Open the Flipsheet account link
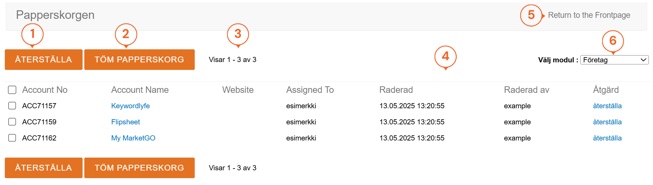Image resolution: width=653 pixels, height=185 pixels. pyautogui.click(x=126, y=122)
